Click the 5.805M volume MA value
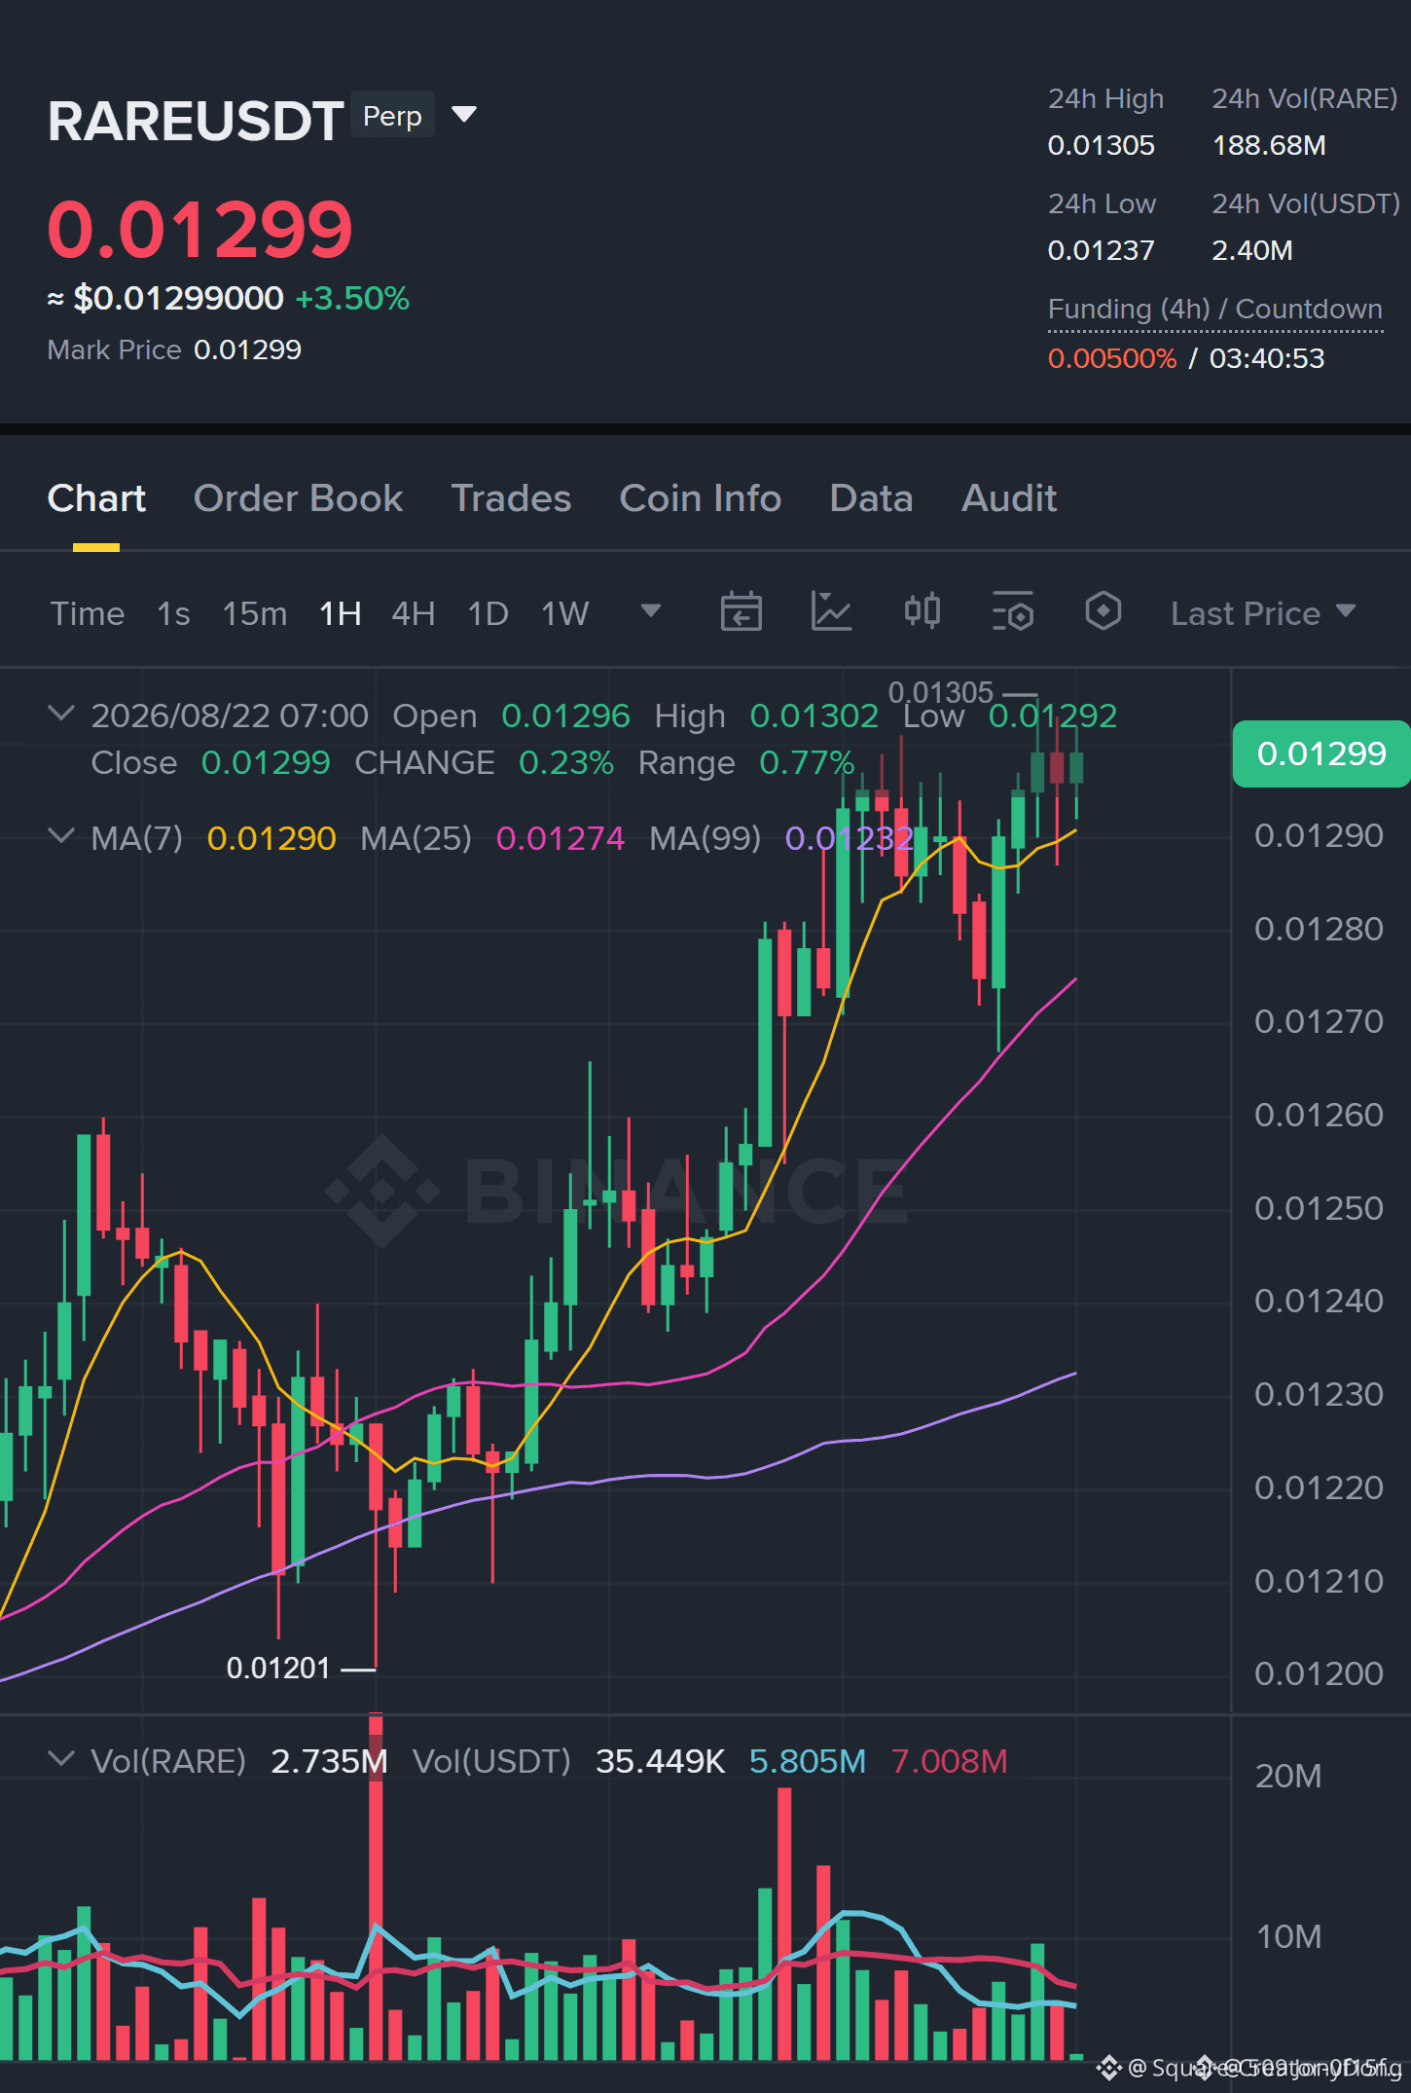This screenshot has width=1411, height=2093. point(808,1761)
